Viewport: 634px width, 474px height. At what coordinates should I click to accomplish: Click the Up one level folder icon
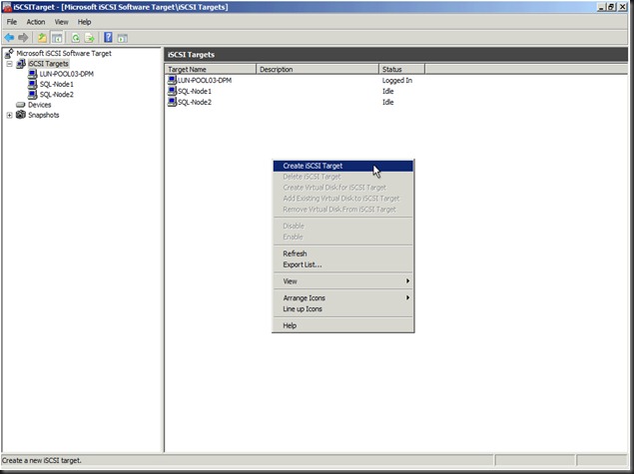tap(42, 38)
